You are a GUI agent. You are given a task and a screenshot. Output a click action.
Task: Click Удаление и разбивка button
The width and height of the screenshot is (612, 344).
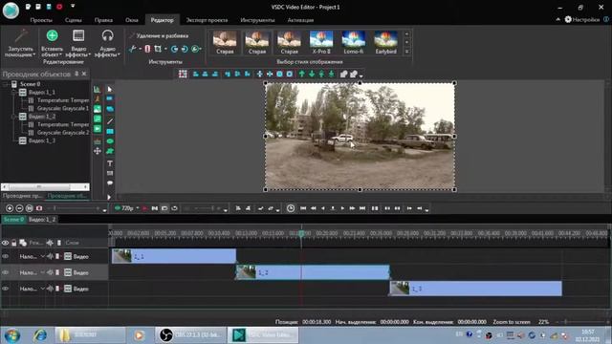159,35
